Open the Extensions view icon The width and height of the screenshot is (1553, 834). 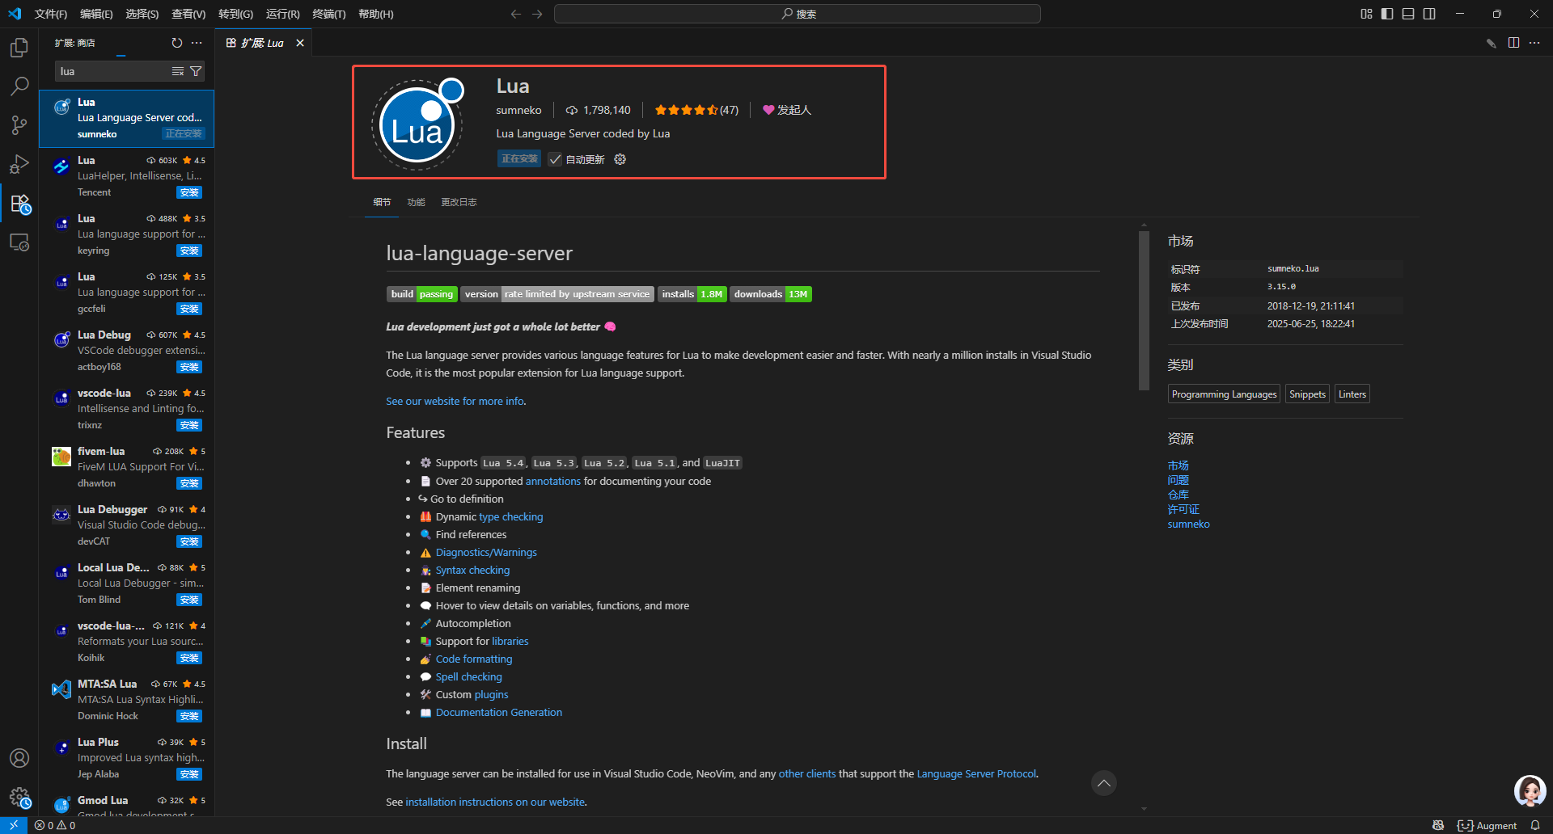click(19, 204)
